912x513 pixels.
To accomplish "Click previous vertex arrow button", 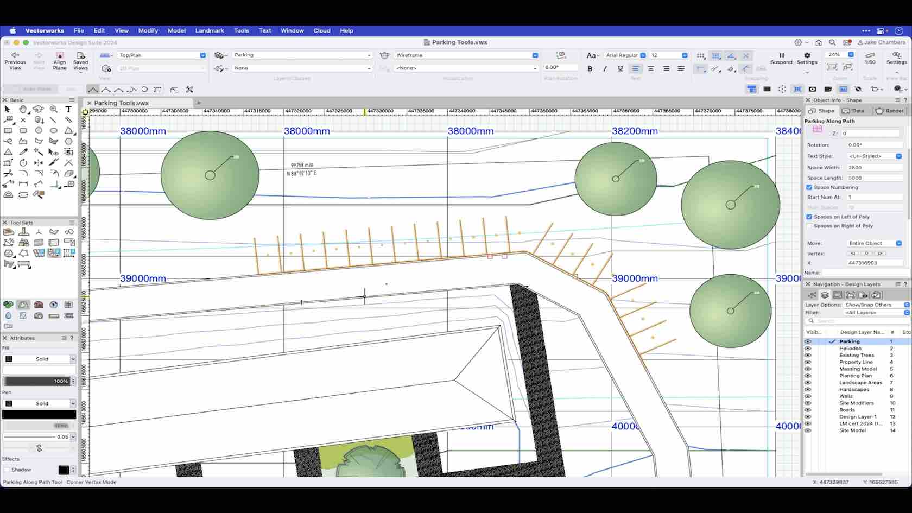I will click(853, 254).
